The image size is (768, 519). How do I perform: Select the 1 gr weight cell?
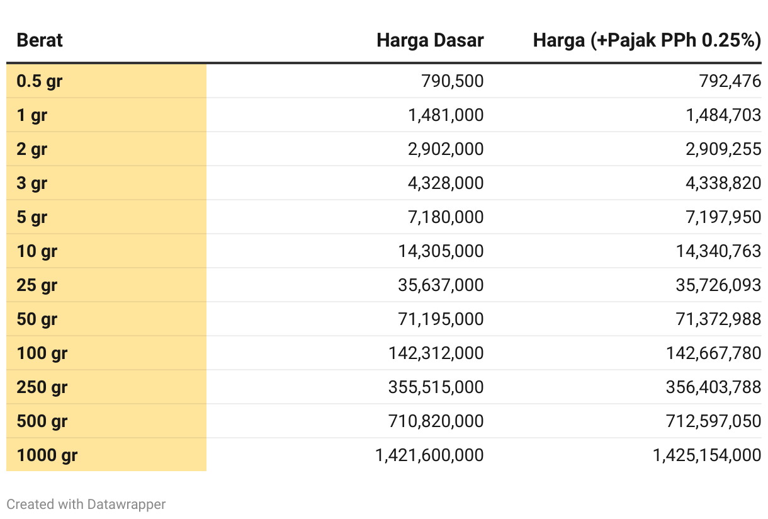[x=106, y=115]
